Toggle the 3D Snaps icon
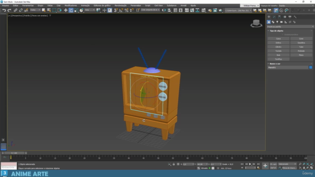This screenshot has width=315, height=177. 116,10
